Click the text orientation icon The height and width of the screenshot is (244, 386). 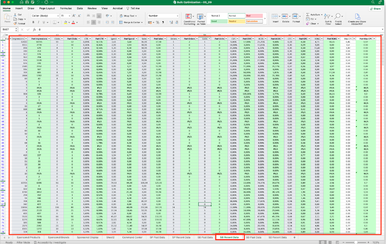[107, 16]
